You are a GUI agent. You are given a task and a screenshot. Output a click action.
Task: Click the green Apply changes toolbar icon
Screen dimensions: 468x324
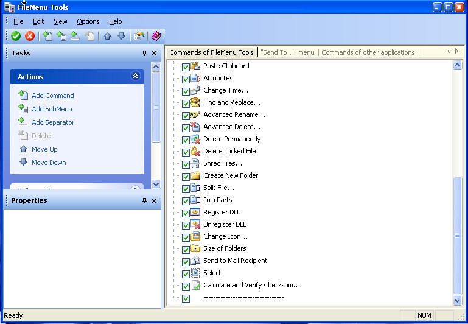coord(16,37)
